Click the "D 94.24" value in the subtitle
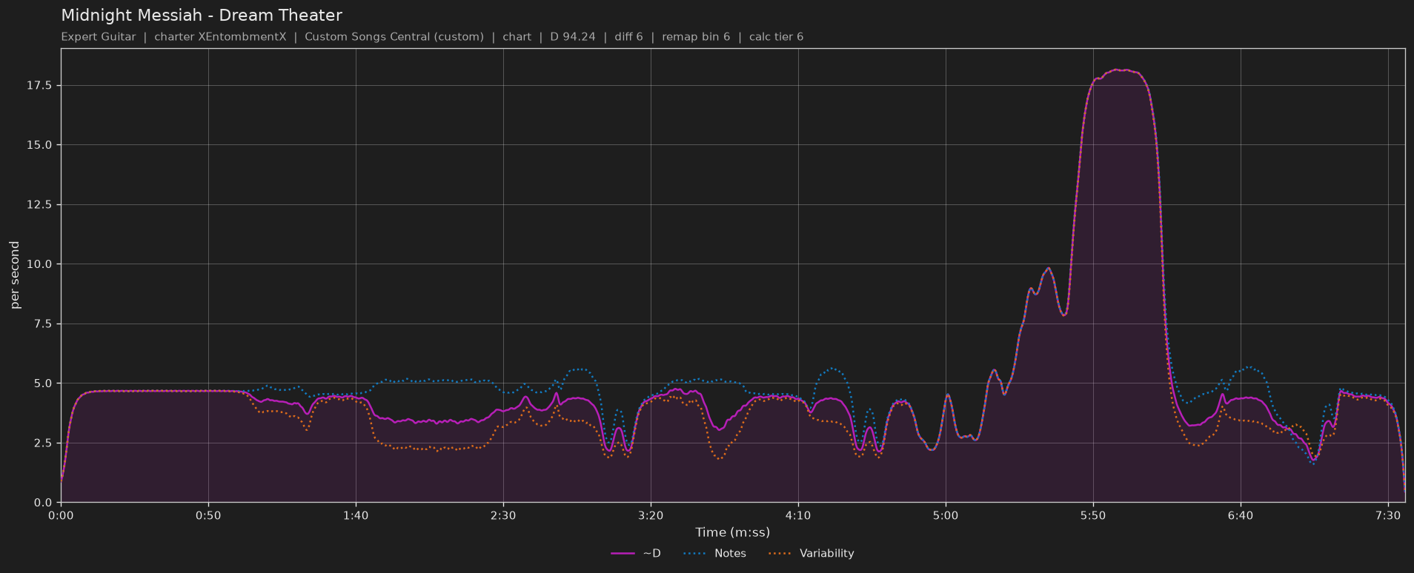The height and width of the screenshot is (573, 1414). [573, 37]
